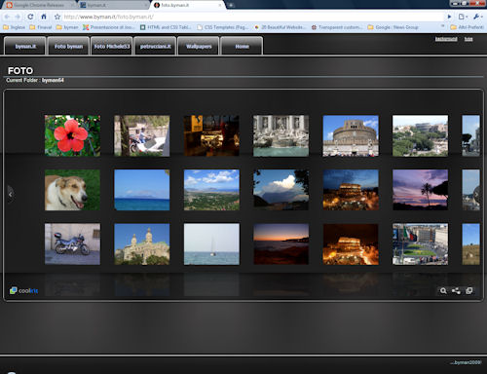Open the Trevi Fountain photo
This screenshot has width=487, height=374.
point(281,135)
